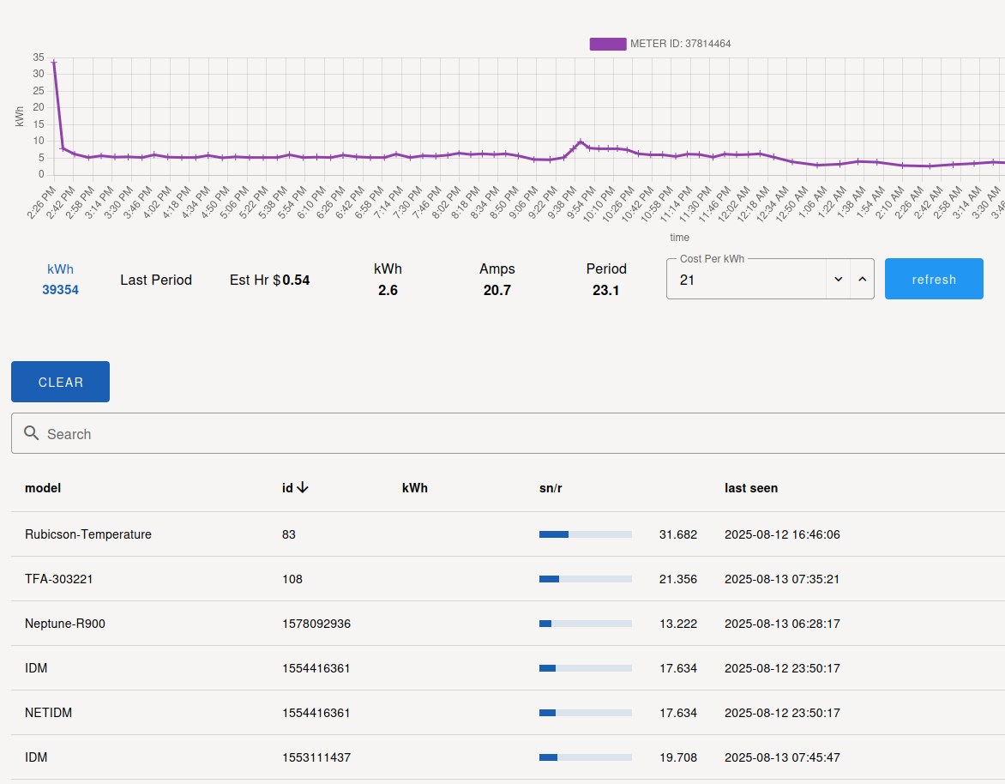Click sn/r value 21.356
1005x784 pixels.
[x=677, y=579]
